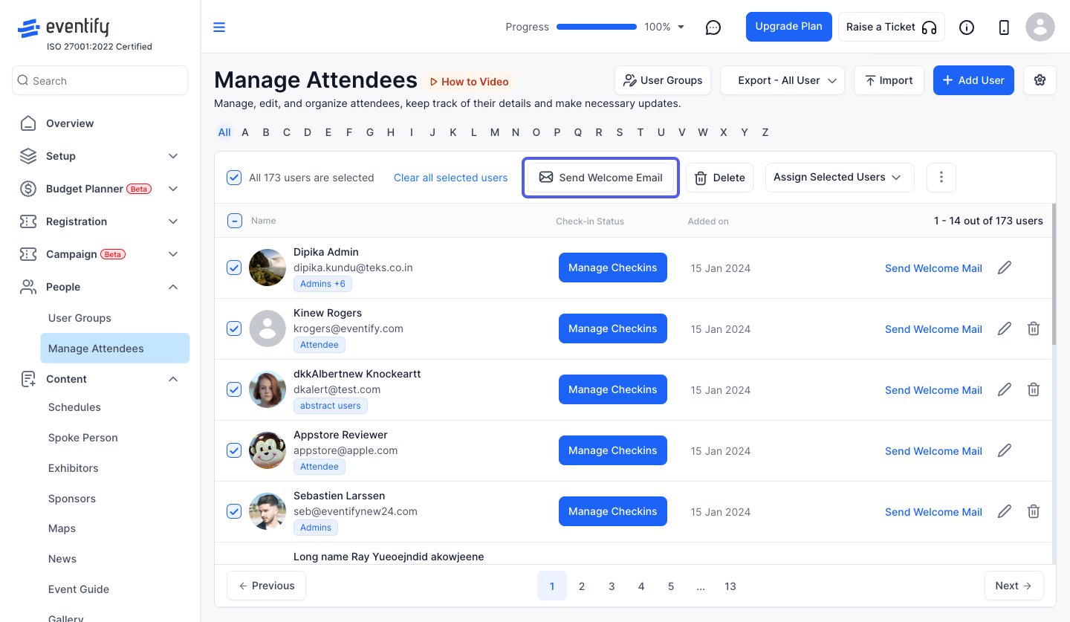Screen dimensions: 1070x622
Task: Open Exhibitors in the sidebar
Action: [74, 468]
